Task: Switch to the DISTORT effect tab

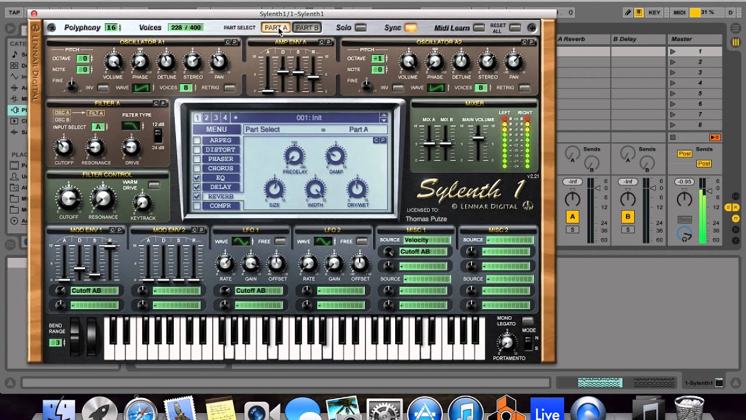Action: pyautogui.click(x=220, y=150)
